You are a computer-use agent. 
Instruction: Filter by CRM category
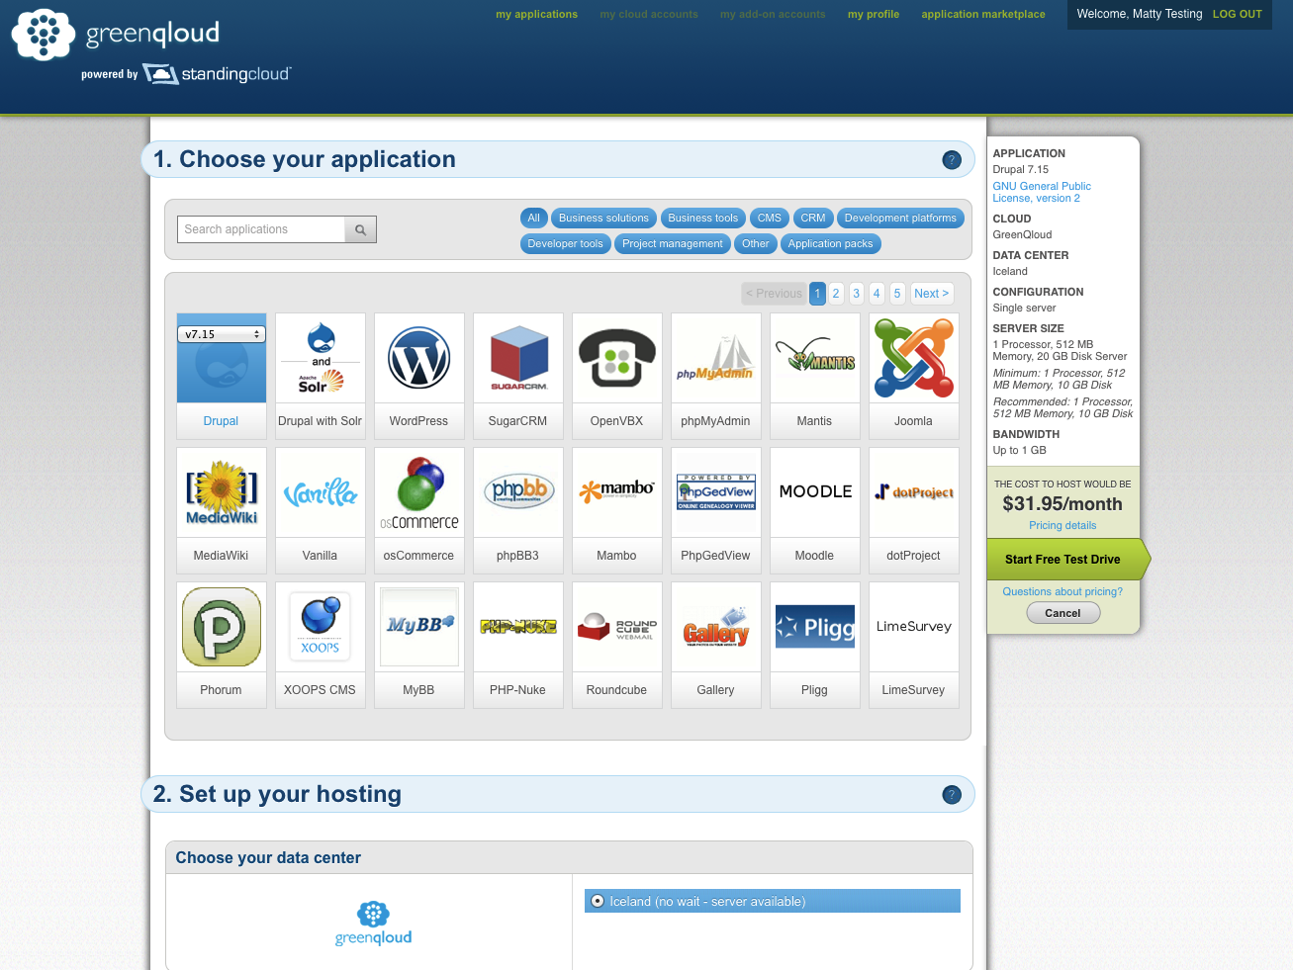pyautogui.click(x=813, y=219)
